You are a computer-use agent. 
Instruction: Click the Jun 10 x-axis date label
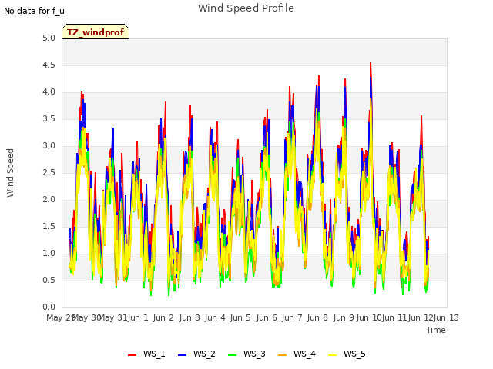[369, 317]
